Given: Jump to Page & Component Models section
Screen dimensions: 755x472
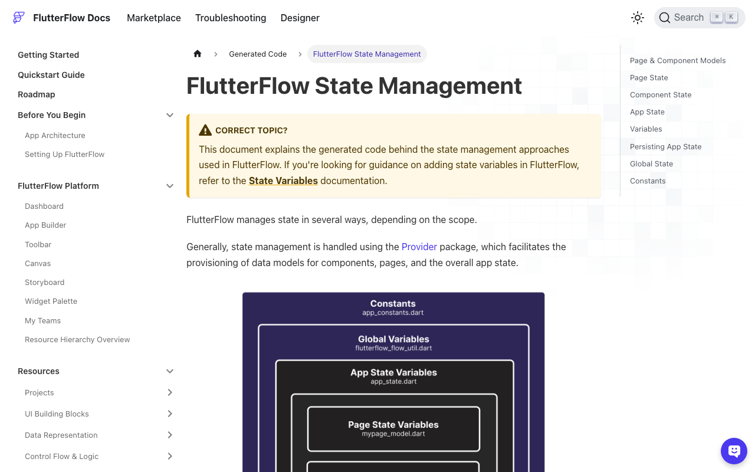Looking at the screenshot, I should coord(678,60).
